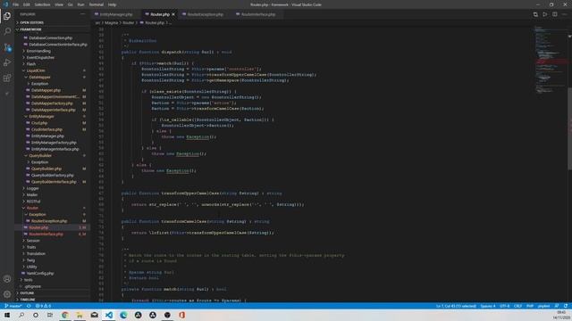Collapse the Framework folder section
This screenshot has height=321, width=572.
(x=30, y=29)
